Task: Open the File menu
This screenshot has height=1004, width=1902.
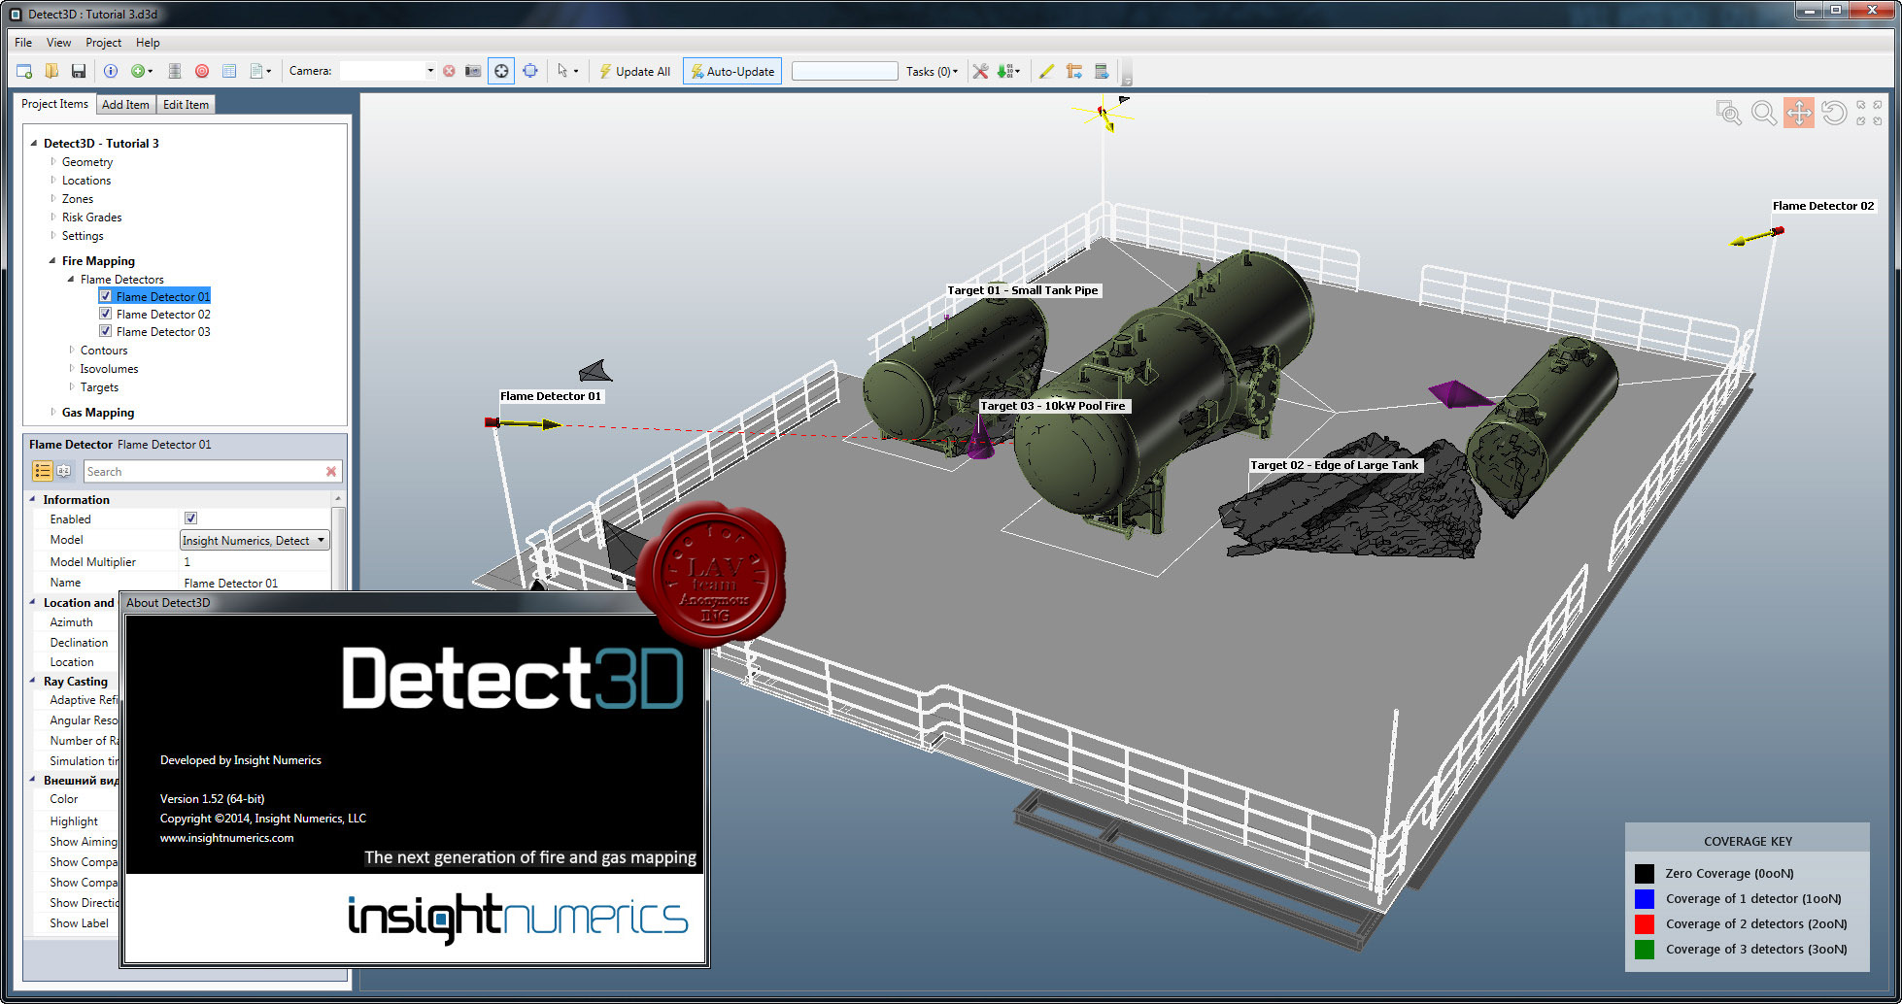Action: [x=23, y=42]
